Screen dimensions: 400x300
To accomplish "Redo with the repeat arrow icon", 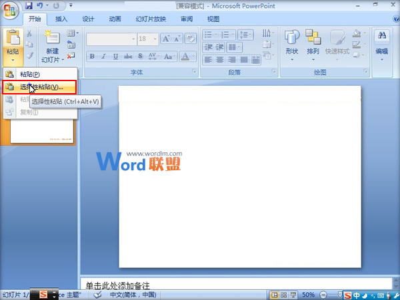I will (x=56, y=5).
